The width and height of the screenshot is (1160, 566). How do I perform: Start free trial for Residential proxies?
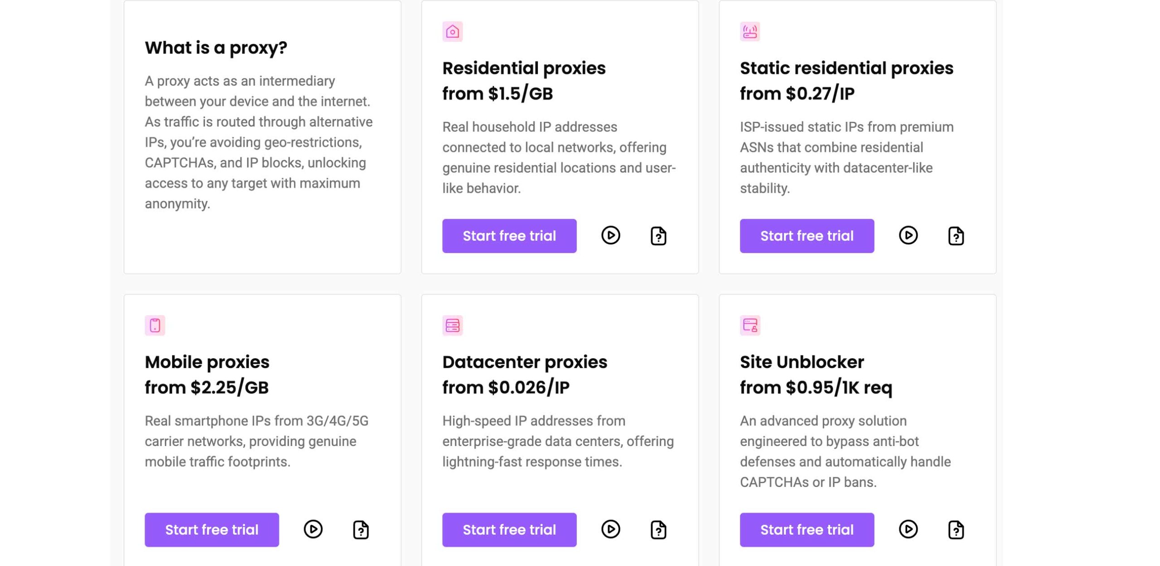tap(509, 236)
